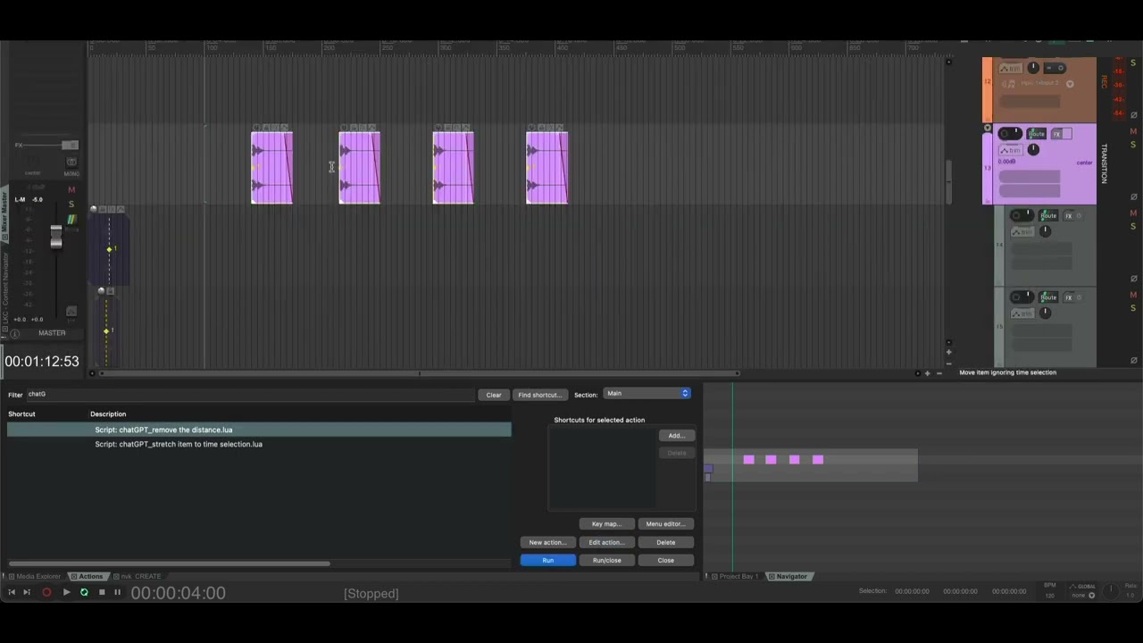Go to project start in transport

point(12,592)
